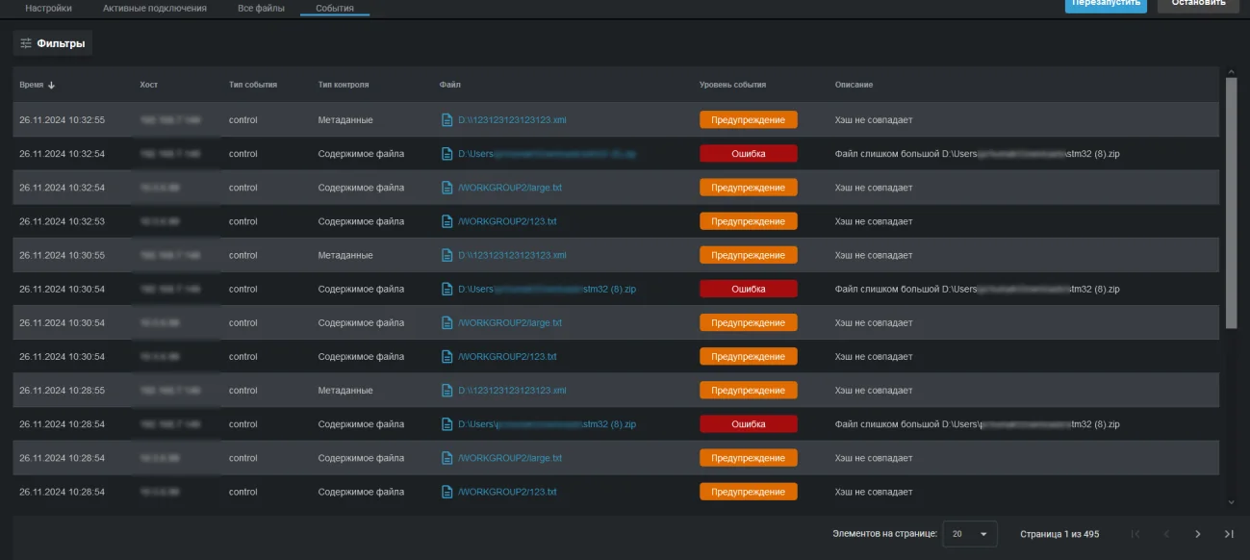Click the time cell 26.11.2024 10:32:53
The image size is (1250, 560).
[62, 221]
